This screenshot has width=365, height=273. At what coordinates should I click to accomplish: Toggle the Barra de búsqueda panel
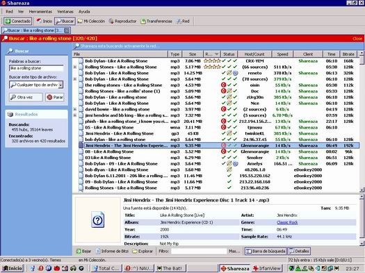pos(266,251)
